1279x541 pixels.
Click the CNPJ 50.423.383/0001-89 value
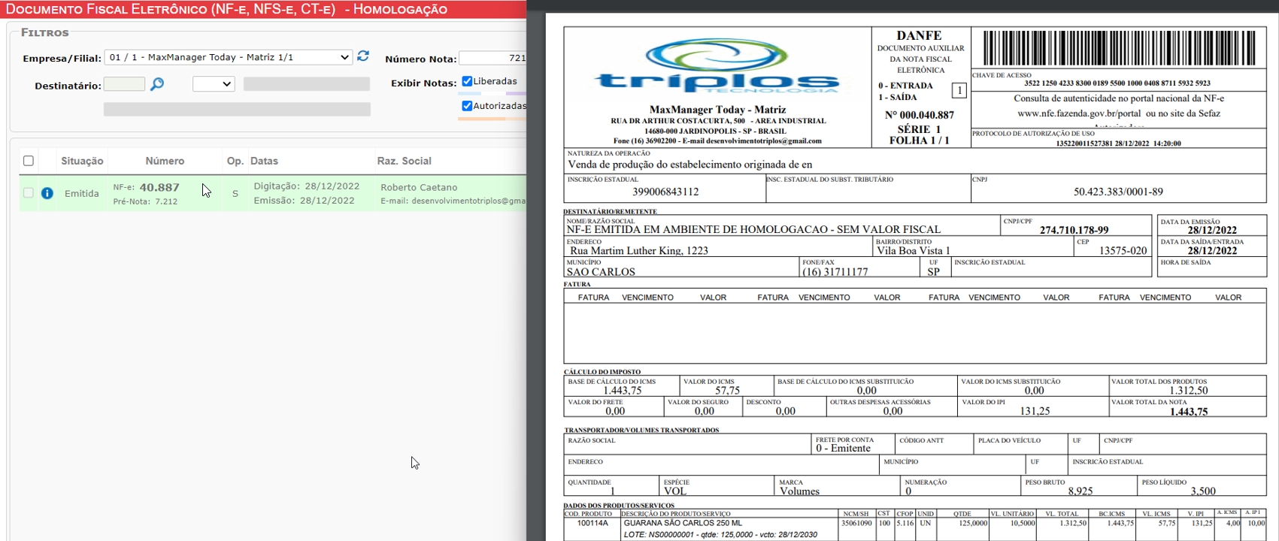[1118, 192]
